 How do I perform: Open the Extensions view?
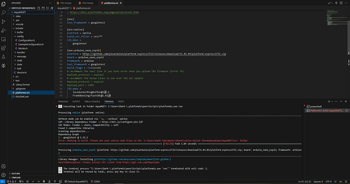coord(4,48)
